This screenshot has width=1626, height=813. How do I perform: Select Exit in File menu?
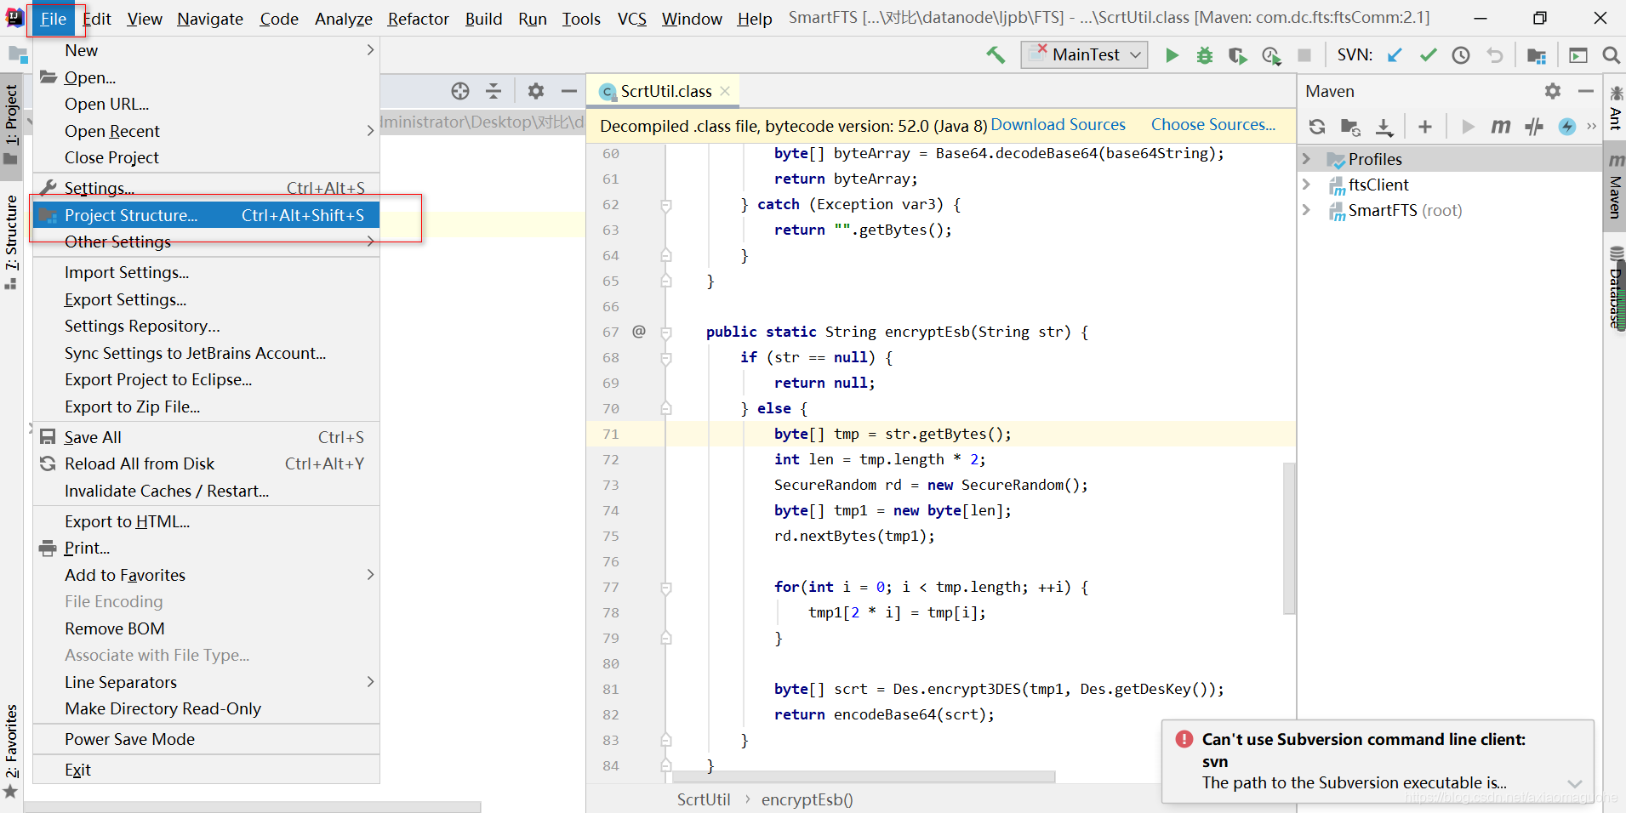click(x=206, y=770)
